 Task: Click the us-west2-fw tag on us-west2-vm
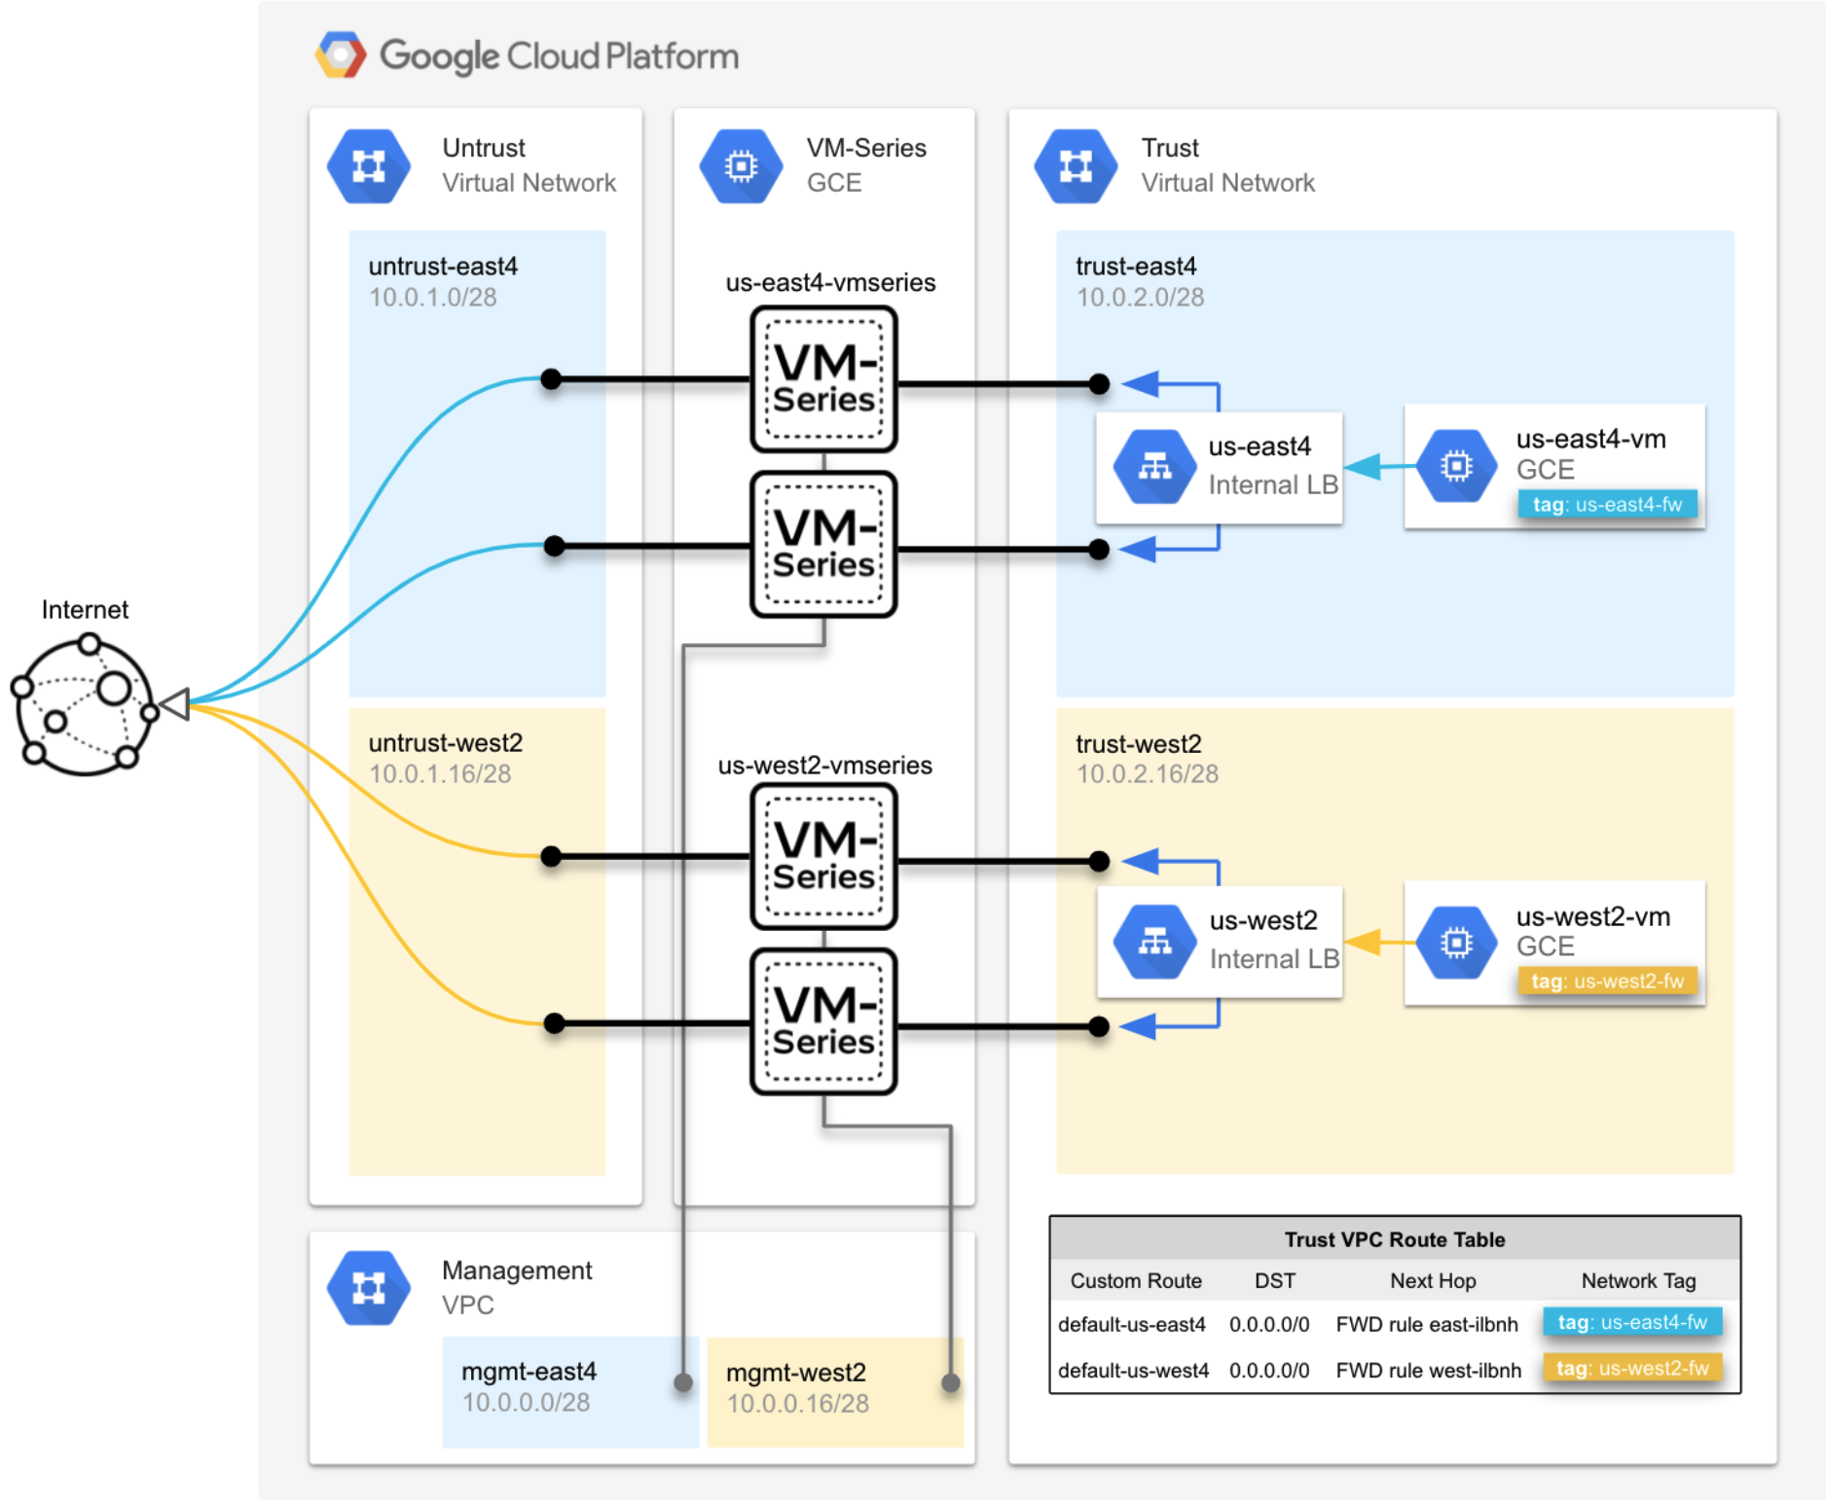(x=1608, y=981)
